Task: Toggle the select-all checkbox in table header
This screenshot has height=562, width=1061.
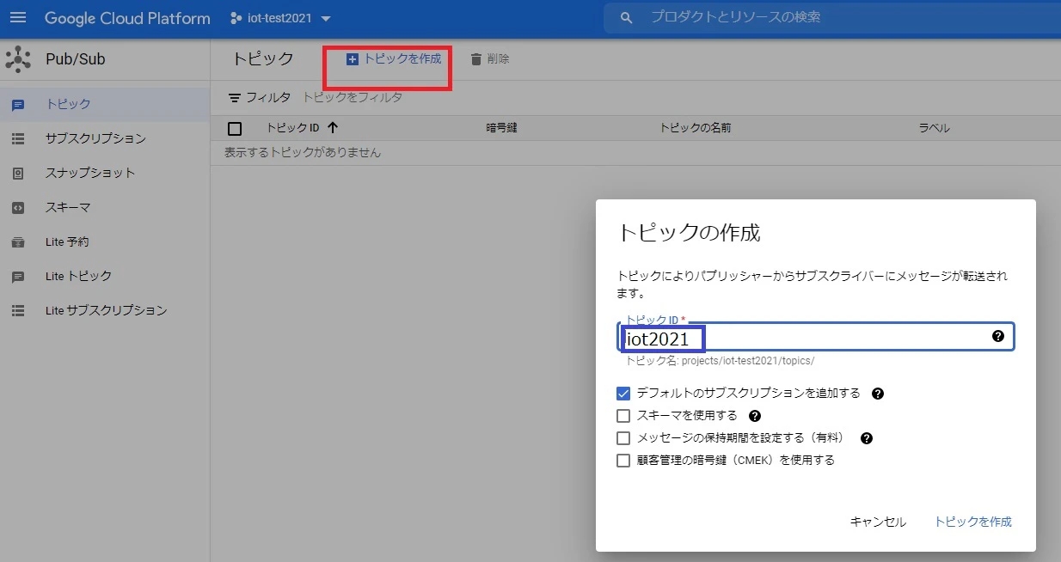Action: point(234,129)
